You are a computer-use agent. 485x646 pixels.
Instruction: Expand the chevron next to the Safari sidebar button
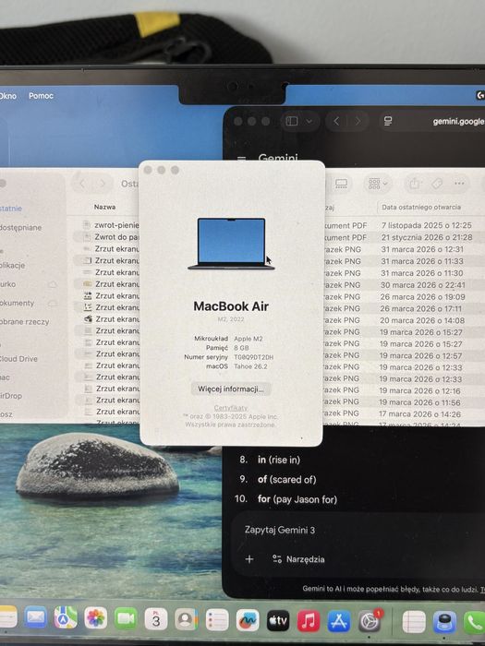tap(309, 121)
